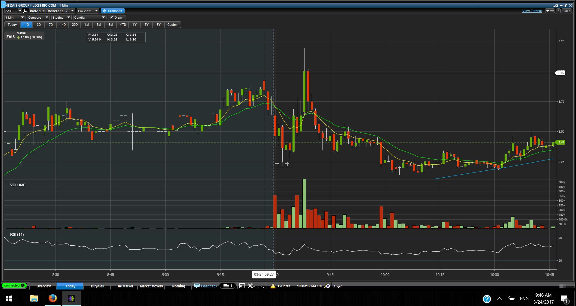Click the question mark help button
This screenshot has width=576, height=306.
(x=558, y=11)
